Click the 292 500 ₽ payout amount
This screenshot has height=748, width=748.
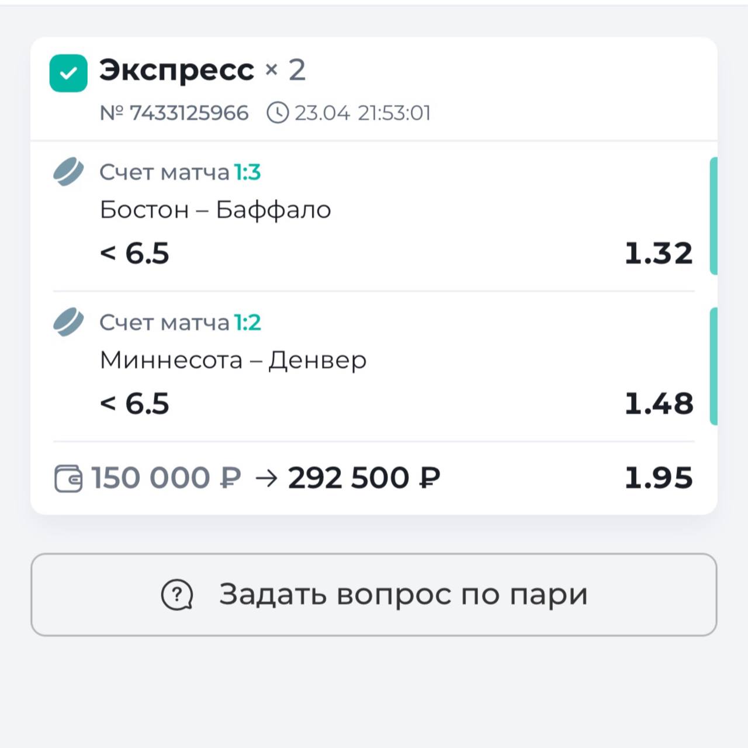(363, 478)
